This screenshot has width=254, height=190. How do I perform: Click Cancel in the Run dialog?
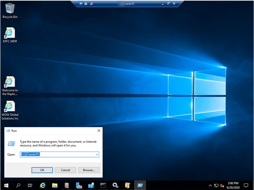(65, 170)
